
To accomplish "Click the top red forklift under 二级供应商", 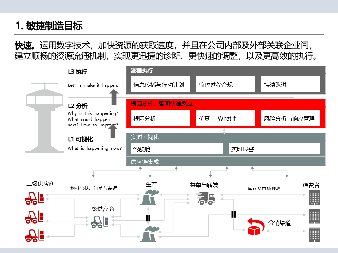I will (x=35, y=198).
